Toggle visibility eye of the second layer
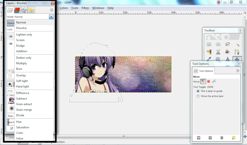This screenshot has height=145, width=247. click(x=11, y=44)
